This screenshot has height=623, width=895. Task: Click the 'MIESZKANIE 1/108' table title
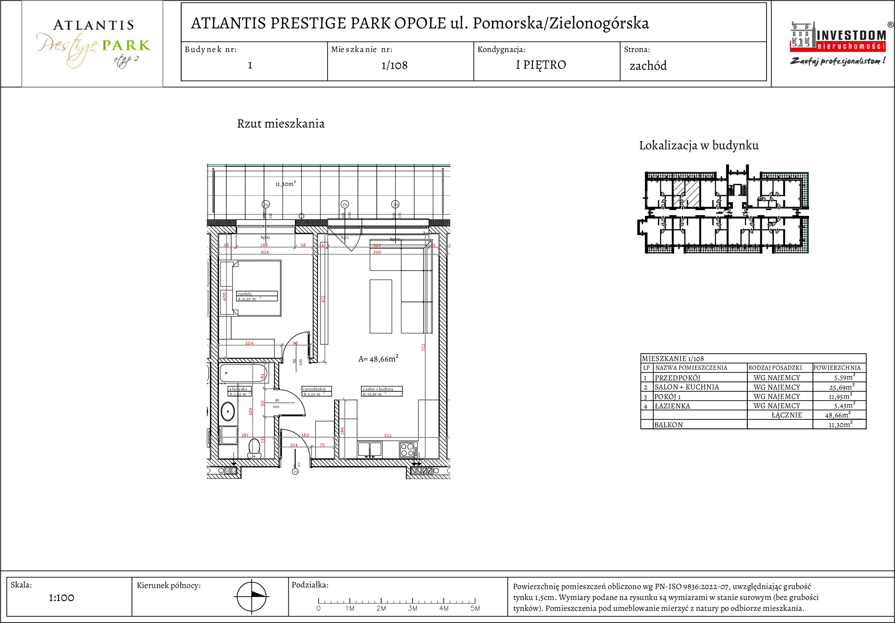pos(673,358)
